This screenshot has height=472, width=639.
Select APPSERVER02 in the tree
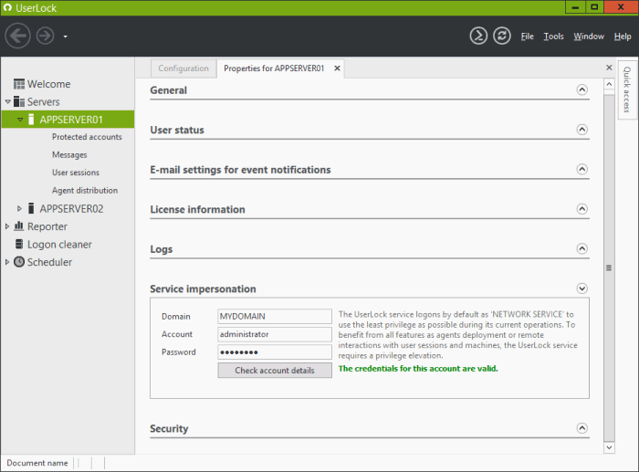[72, 209]
